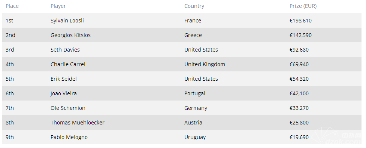Click the Joao Vieira entry
This screenshot has width=366, height=148.
click(63, 93)
